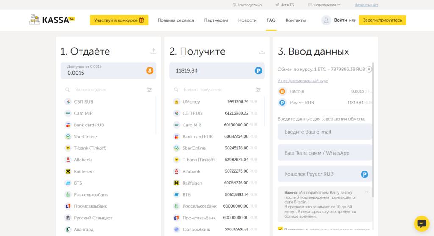Click support@kassa.cc email link
Image resolution: width=434 pixels, height=236 pixels.
pos(324,5)
